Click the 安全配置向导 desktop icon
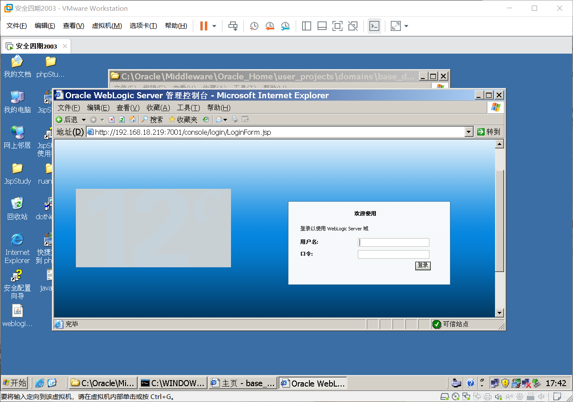This screenshot has width=573, height=402. coord(17,284)
